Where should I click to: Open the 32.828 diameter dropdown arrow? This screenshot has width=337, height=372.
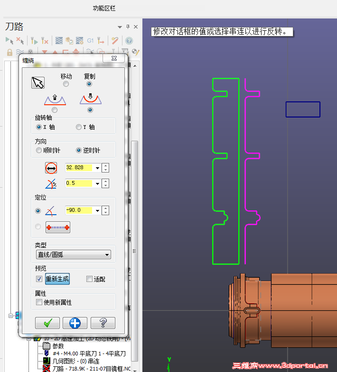coord(97,168)
